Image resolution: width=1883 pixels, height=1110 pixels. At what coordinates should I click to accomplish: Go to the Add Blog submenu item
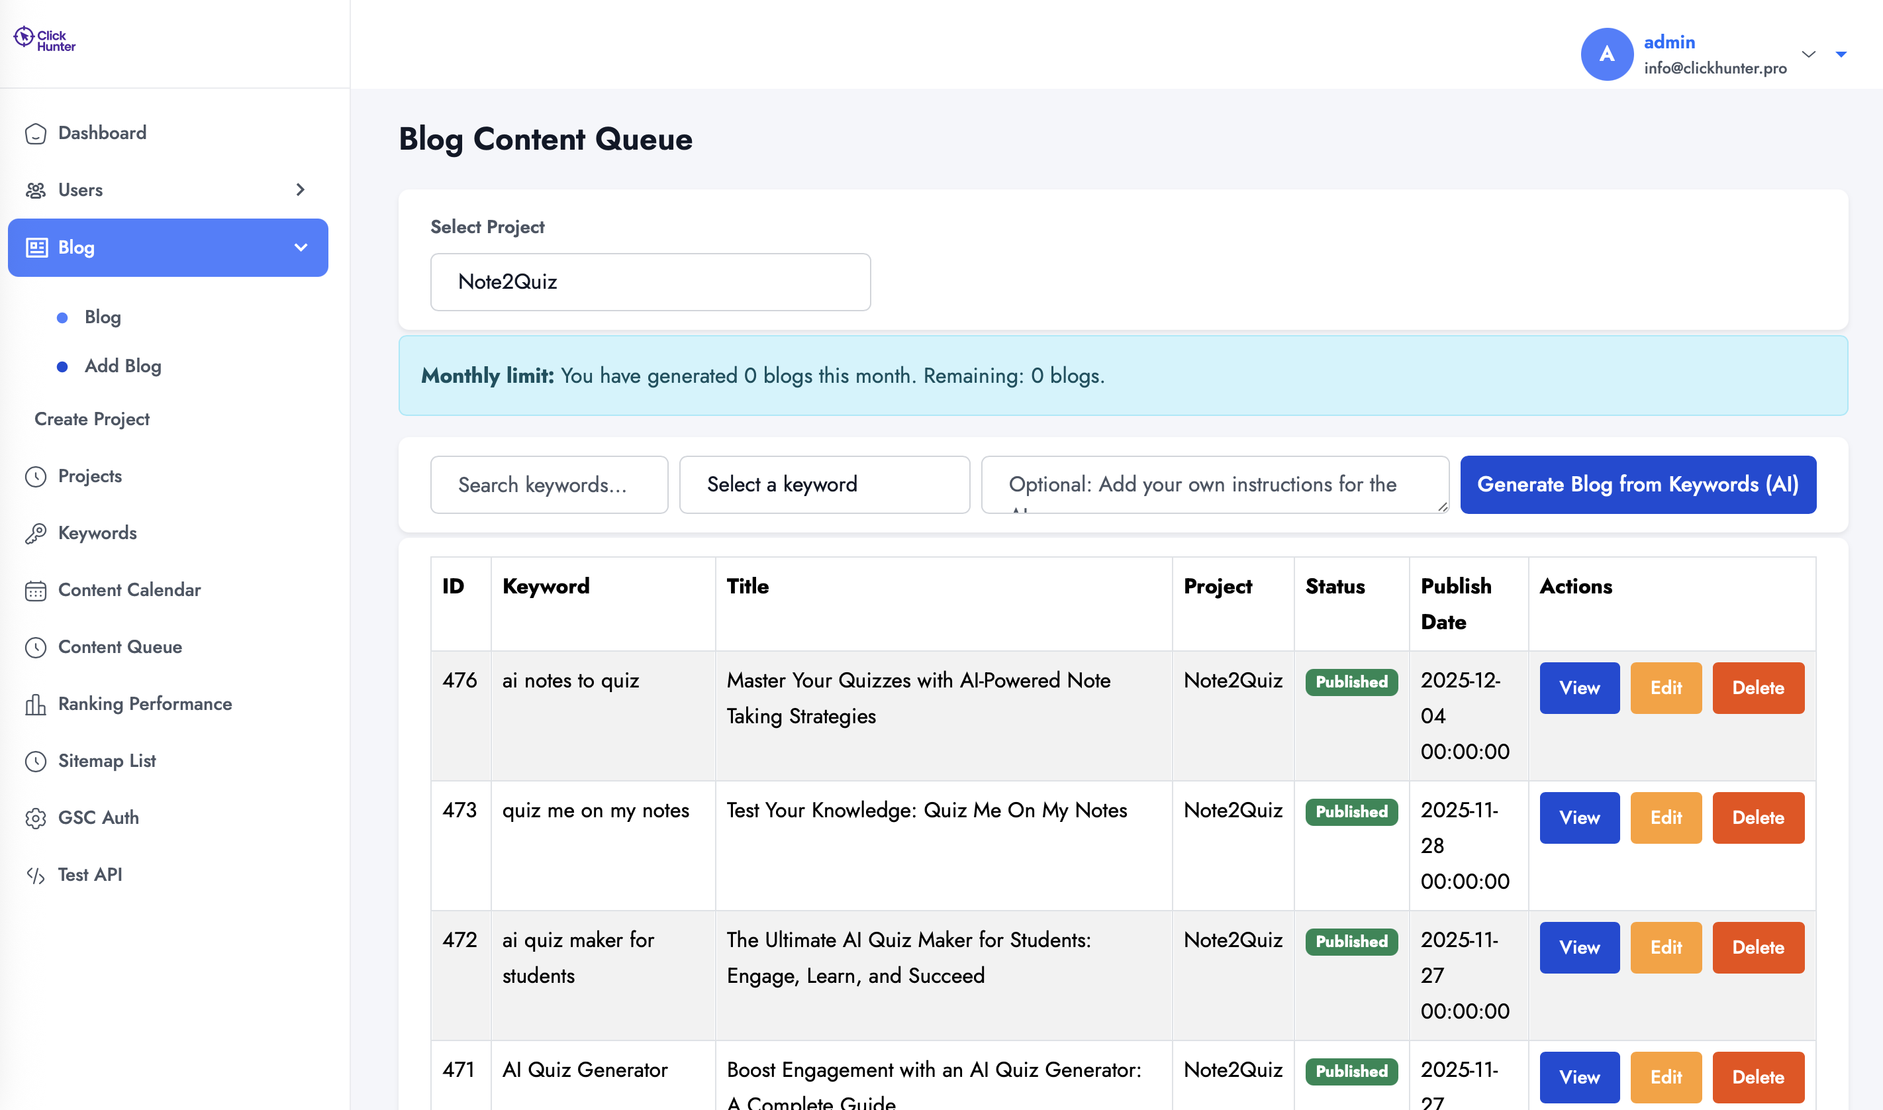click(122, 366)
